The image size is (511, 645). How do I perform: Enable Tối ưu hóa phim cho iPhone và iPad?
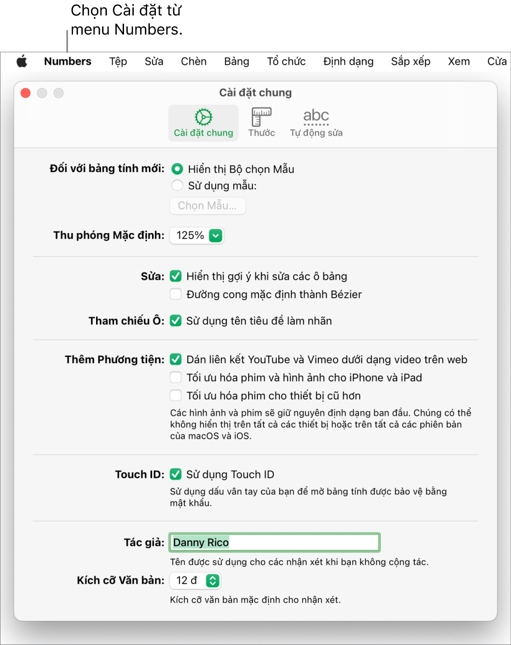[176, 377]
